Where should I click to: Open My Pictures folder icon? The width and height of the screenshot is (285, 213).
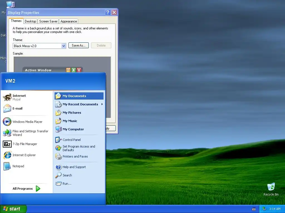(58, 113)
